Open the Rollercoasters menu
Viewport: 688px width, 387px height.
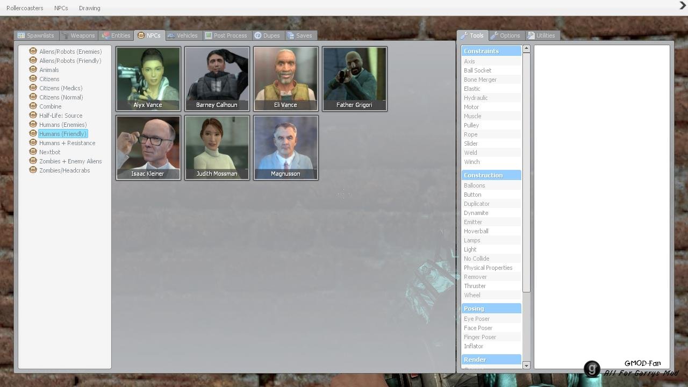tap(25, 8)
